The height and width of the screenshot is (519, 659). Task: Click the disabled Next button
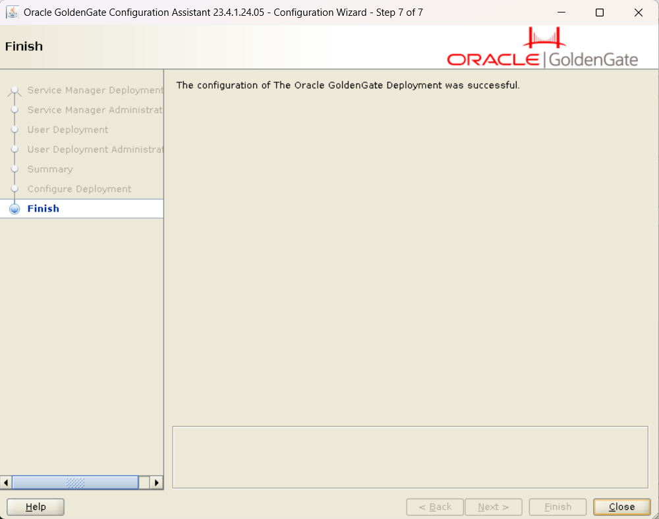[493, 506]
